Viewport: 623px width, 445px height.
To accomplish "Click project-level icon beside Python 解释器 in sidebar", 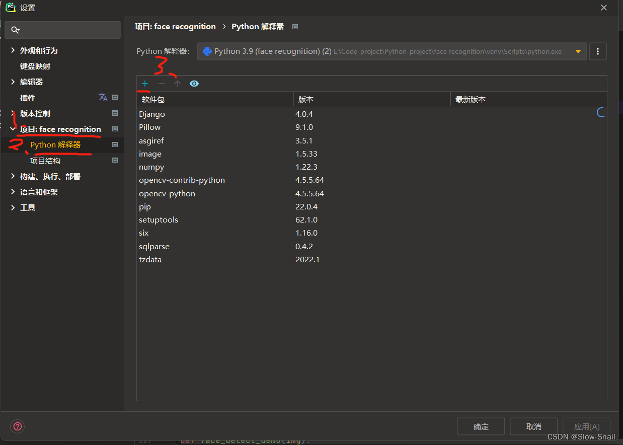I will [x=115, y=144].
